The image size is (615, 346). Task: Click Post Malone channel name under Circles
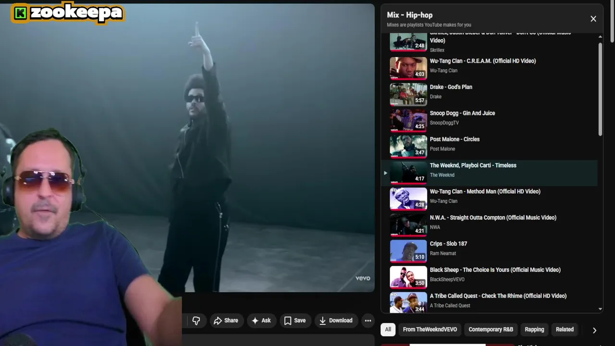point(442,149)
